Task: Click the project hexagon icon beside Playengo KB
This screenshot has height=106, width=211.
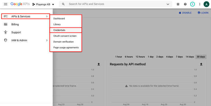Action: click(x=34, y=4)
